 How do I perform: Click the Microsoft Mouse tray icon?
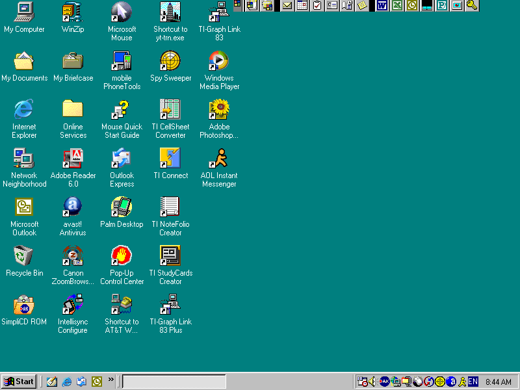pyautogui.click(x=417, y=382)
